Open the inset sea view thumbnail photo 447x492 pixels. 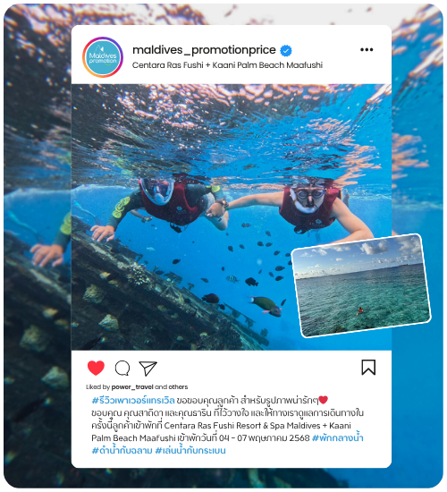361,285
